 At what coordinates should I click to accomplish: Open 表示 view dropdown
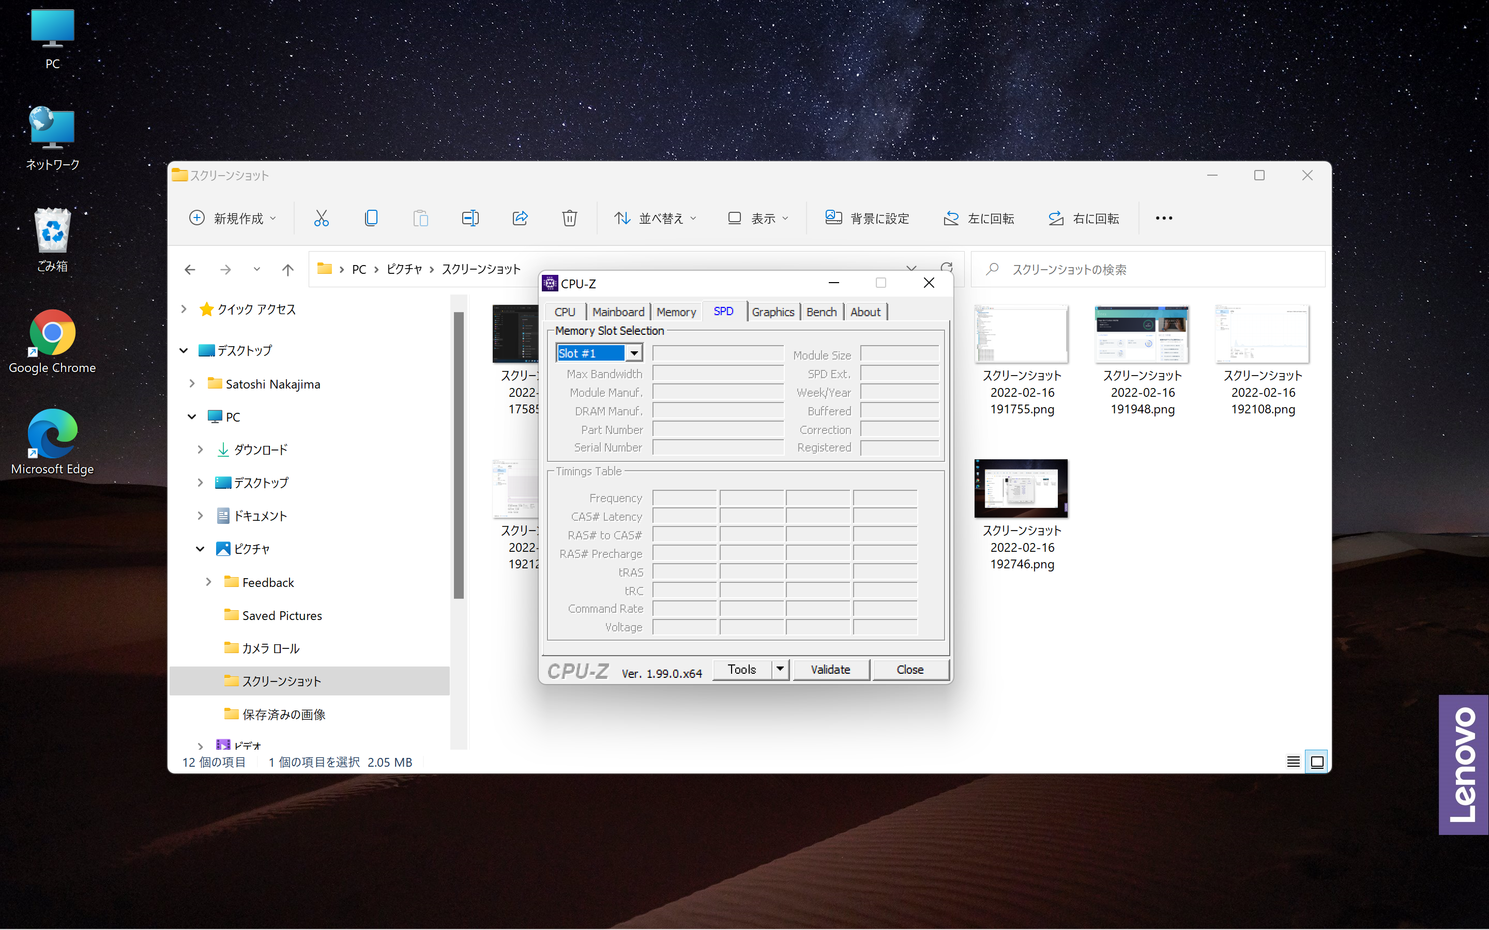point(757,218)
